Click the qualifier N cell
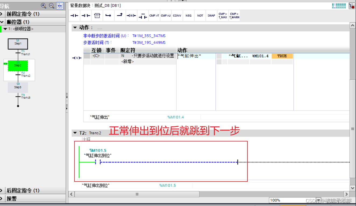 pos(123,56)
